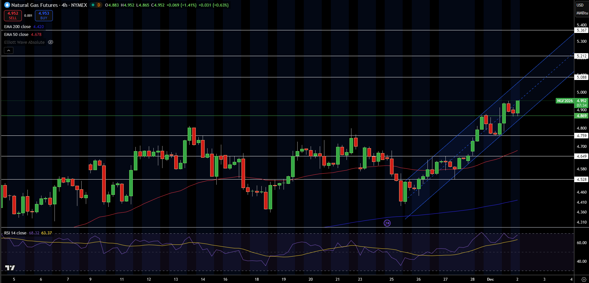Click the +0.069 (+1.41%) change value
This screenshot has height=283, width=589.
[x=181, y=5]
